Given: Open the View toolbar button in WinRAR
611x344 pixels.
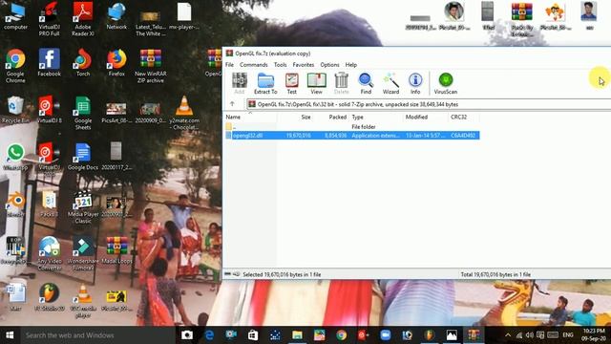Looking at the screenshot, I should pyautogui.click(x=316, y=83).
